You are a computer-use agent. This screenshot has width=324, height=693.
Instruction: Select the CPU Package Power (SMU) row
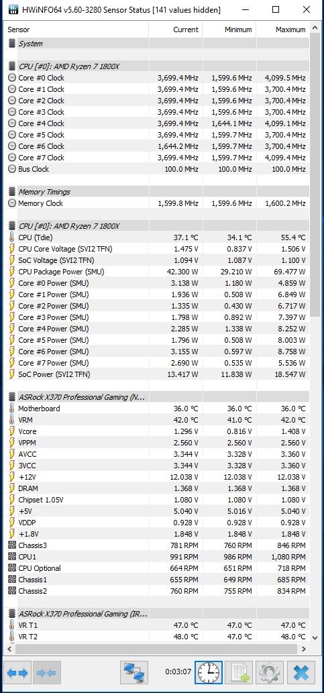point(158,272)
